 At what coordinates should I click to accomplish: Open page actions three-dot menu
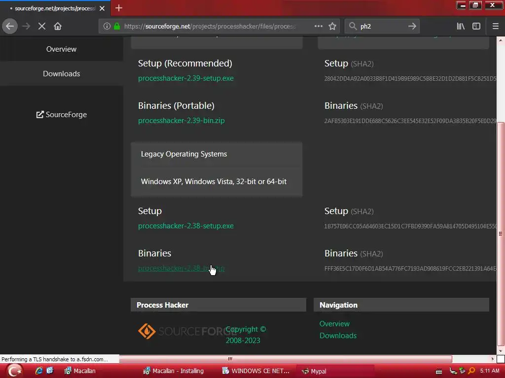point(319,26)
